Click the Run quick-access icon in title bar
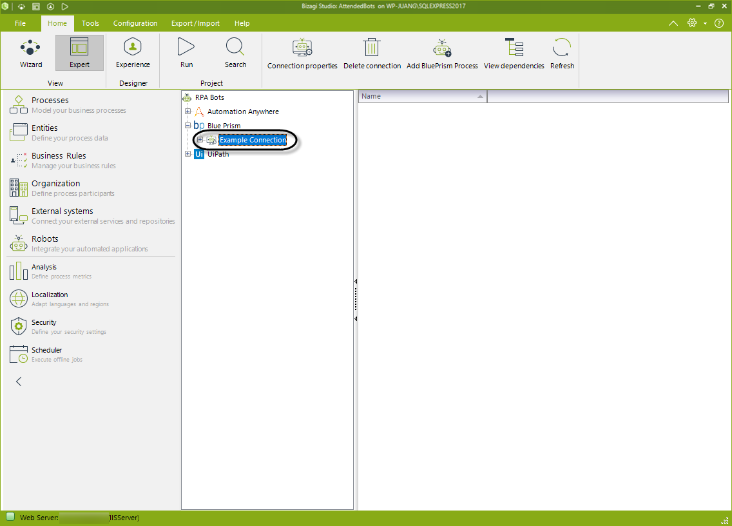 click(65, 6)
